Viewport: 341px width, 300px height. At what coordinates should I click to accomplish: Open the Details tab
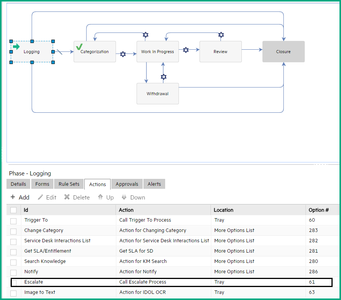coord(18,184)
